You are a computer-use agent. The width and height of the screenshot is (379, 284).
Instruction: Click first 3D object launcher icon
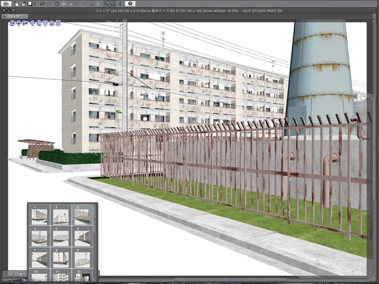pos(12,23)
